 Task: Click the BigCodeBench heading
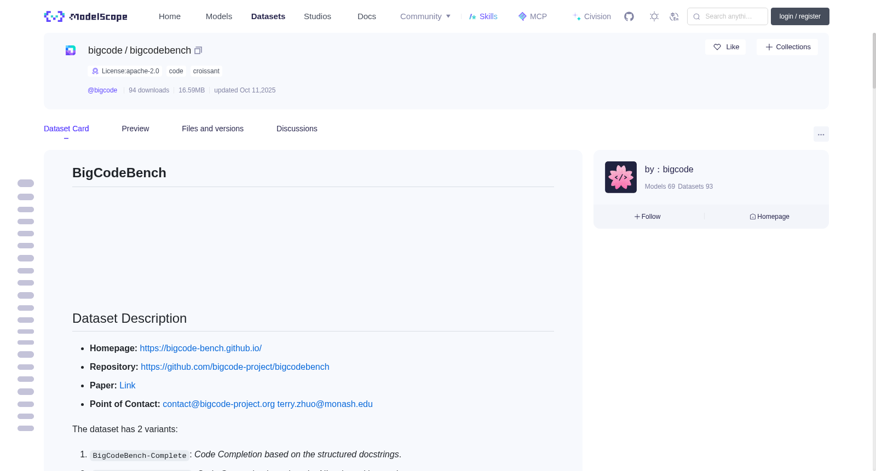119,173
